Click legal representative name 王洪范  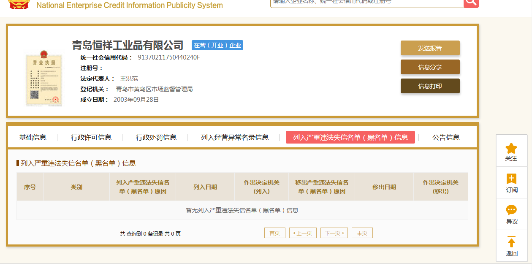129,79
